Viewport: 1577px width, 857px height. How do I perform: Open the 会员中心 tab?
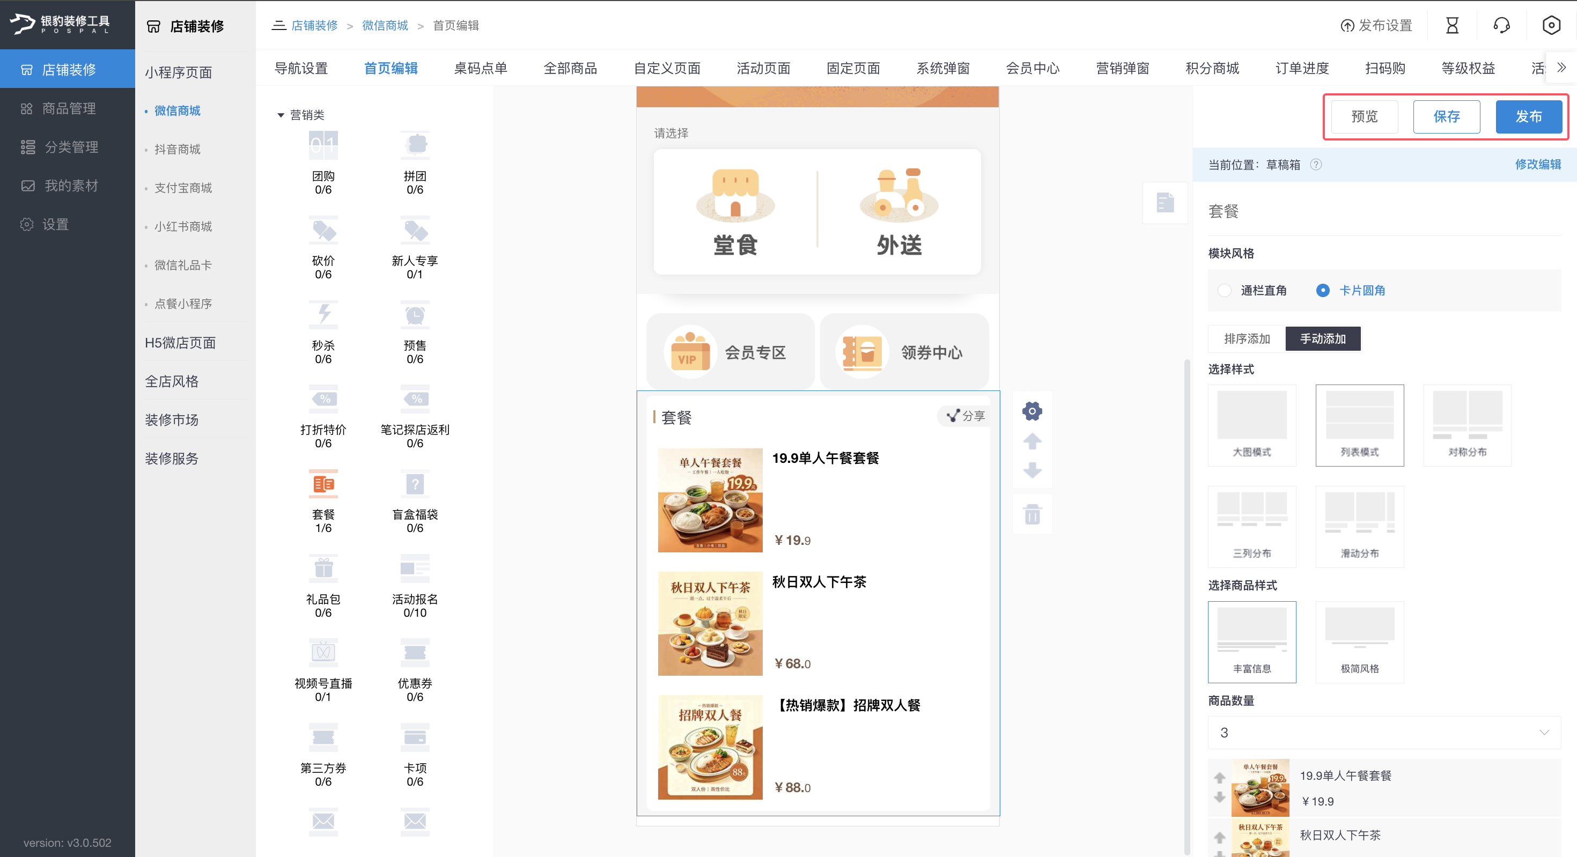pyautogui.click(x=1032, y=68)
